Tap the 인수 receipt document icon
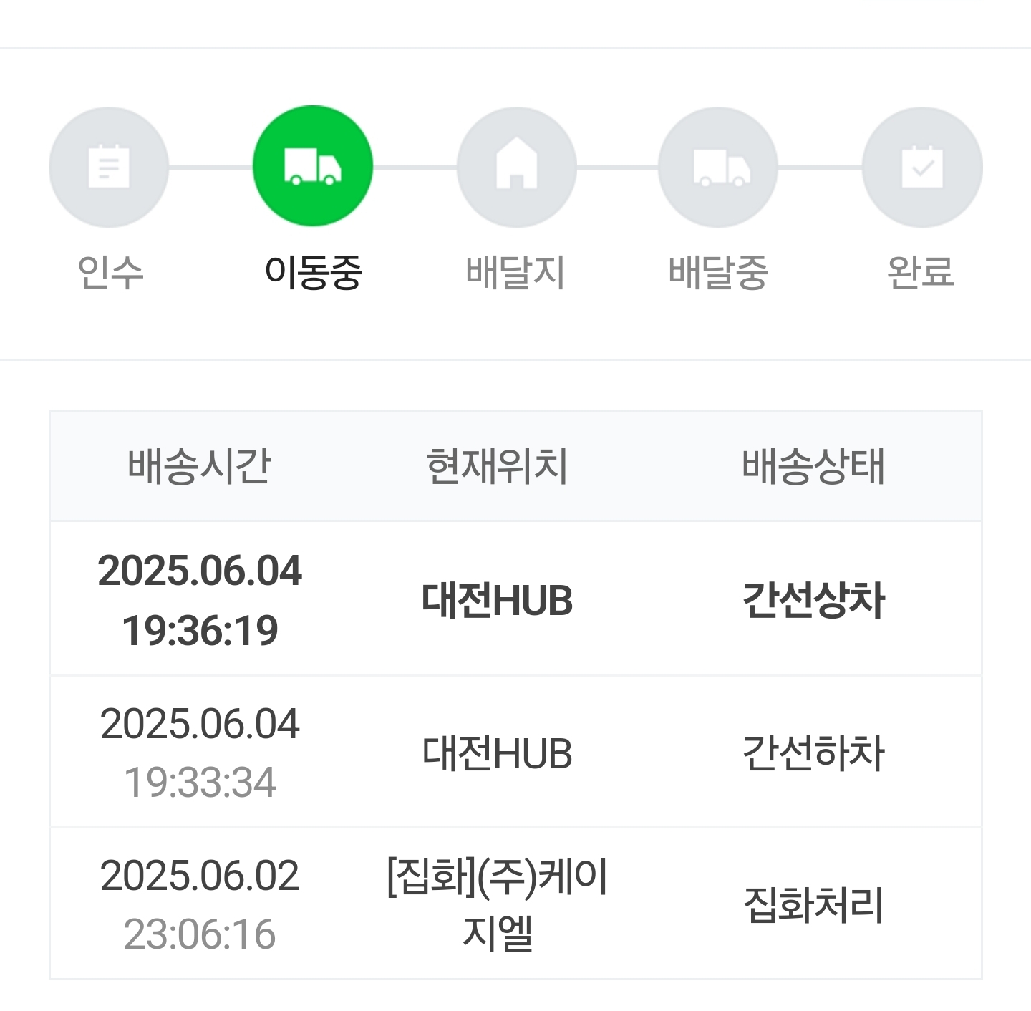Screen dimensions: 1031x1011 click(109, 167)
